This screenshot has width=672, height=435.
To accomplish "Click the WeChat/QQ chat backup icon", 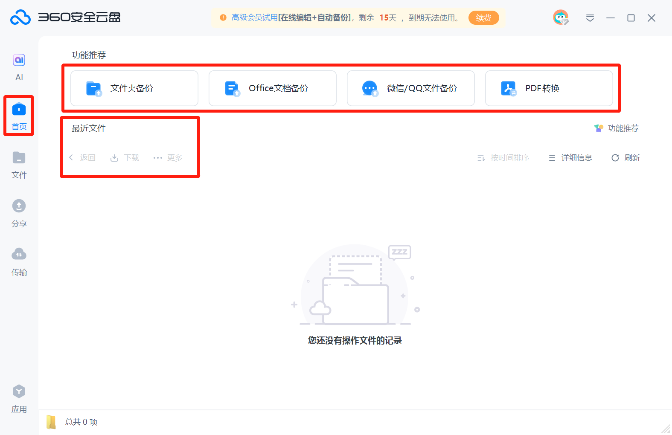I will pyautogui.click(x=370, y=89).
